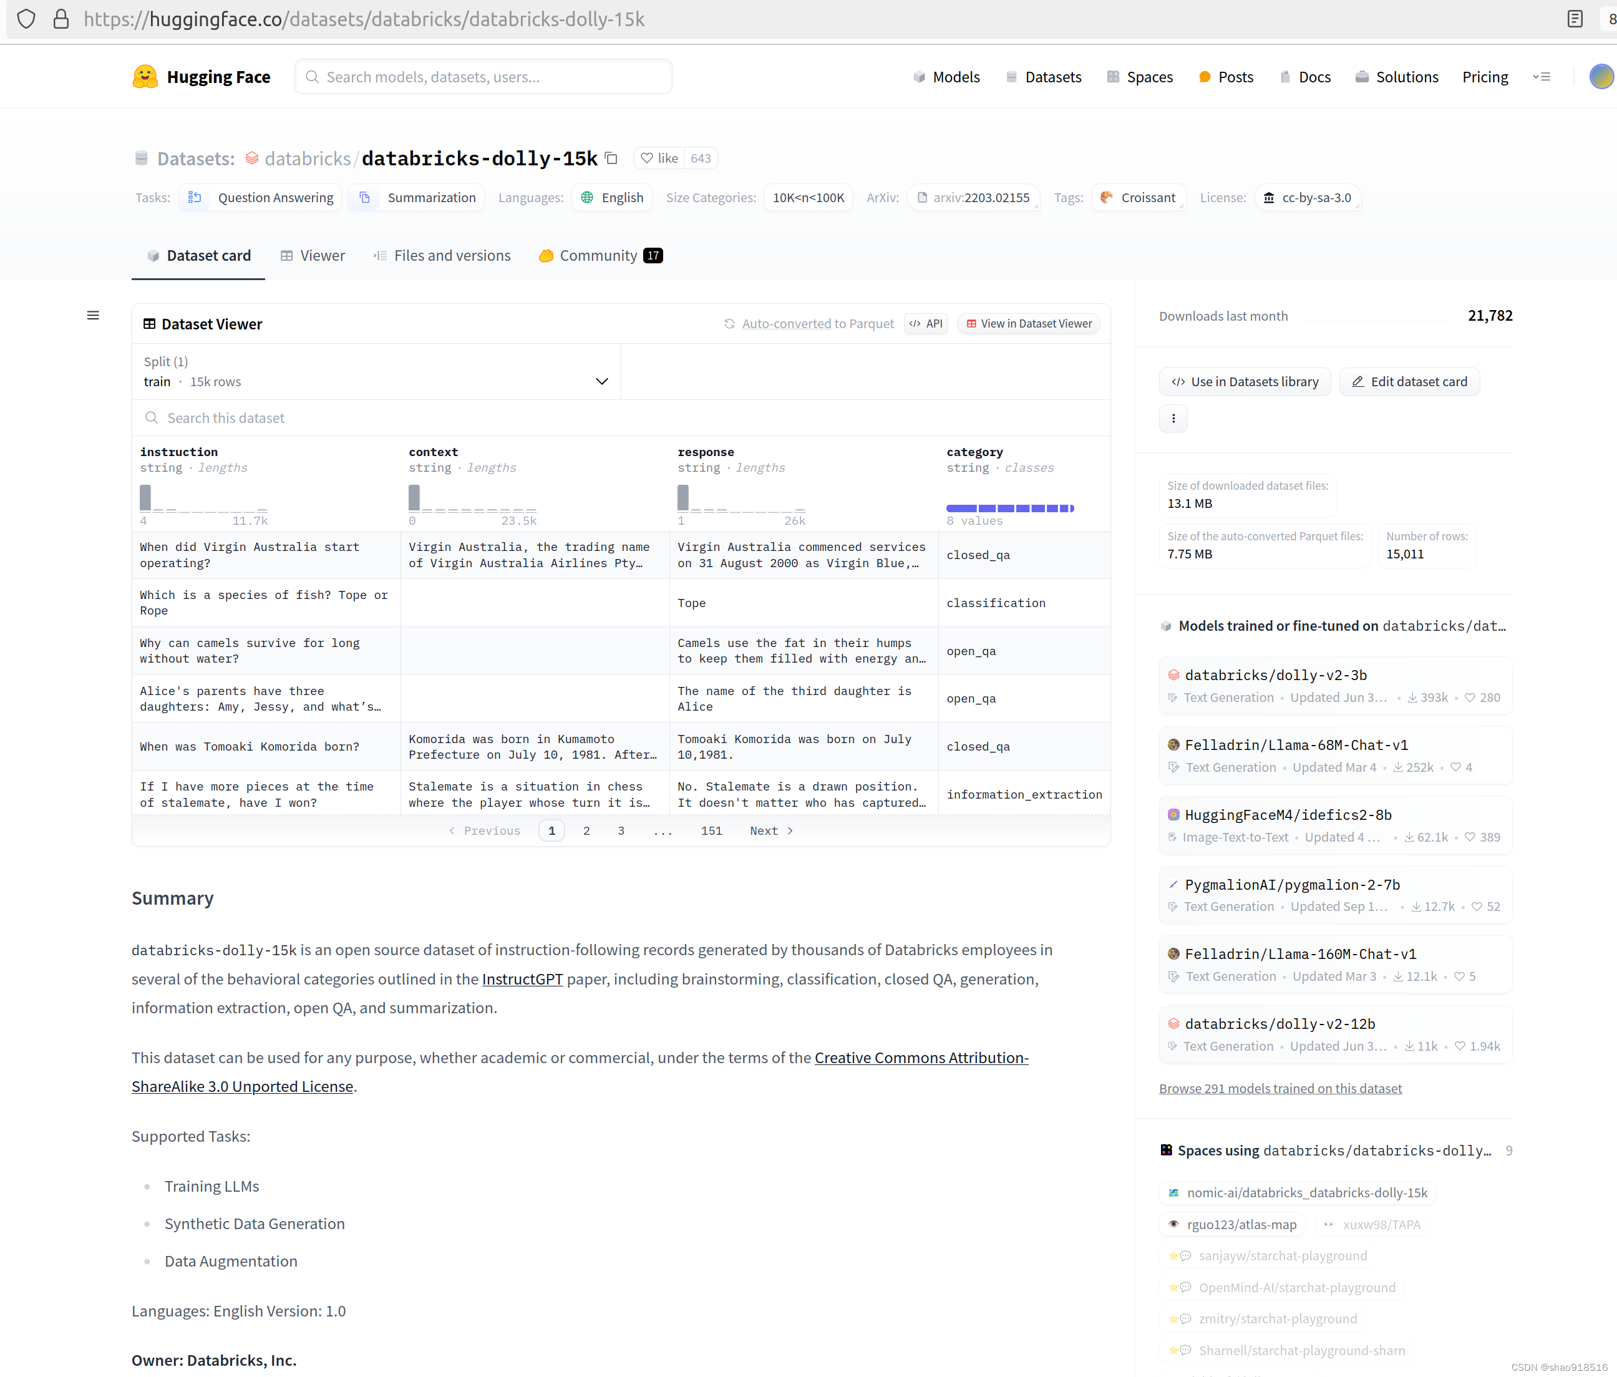Open the InstructGPT paper link
1617x1377 pixels.
click(522, 979)
